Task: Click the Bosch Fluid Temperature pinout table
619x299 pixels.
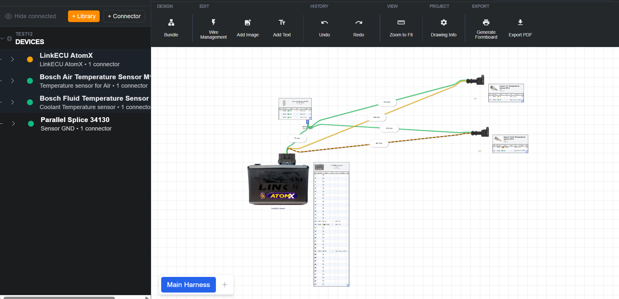Action: point(510,143)
